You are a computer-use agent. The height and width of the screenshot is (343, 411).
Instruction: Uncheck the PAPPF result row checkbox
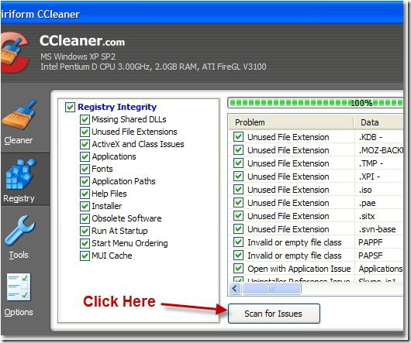click(x=238, y=242)
